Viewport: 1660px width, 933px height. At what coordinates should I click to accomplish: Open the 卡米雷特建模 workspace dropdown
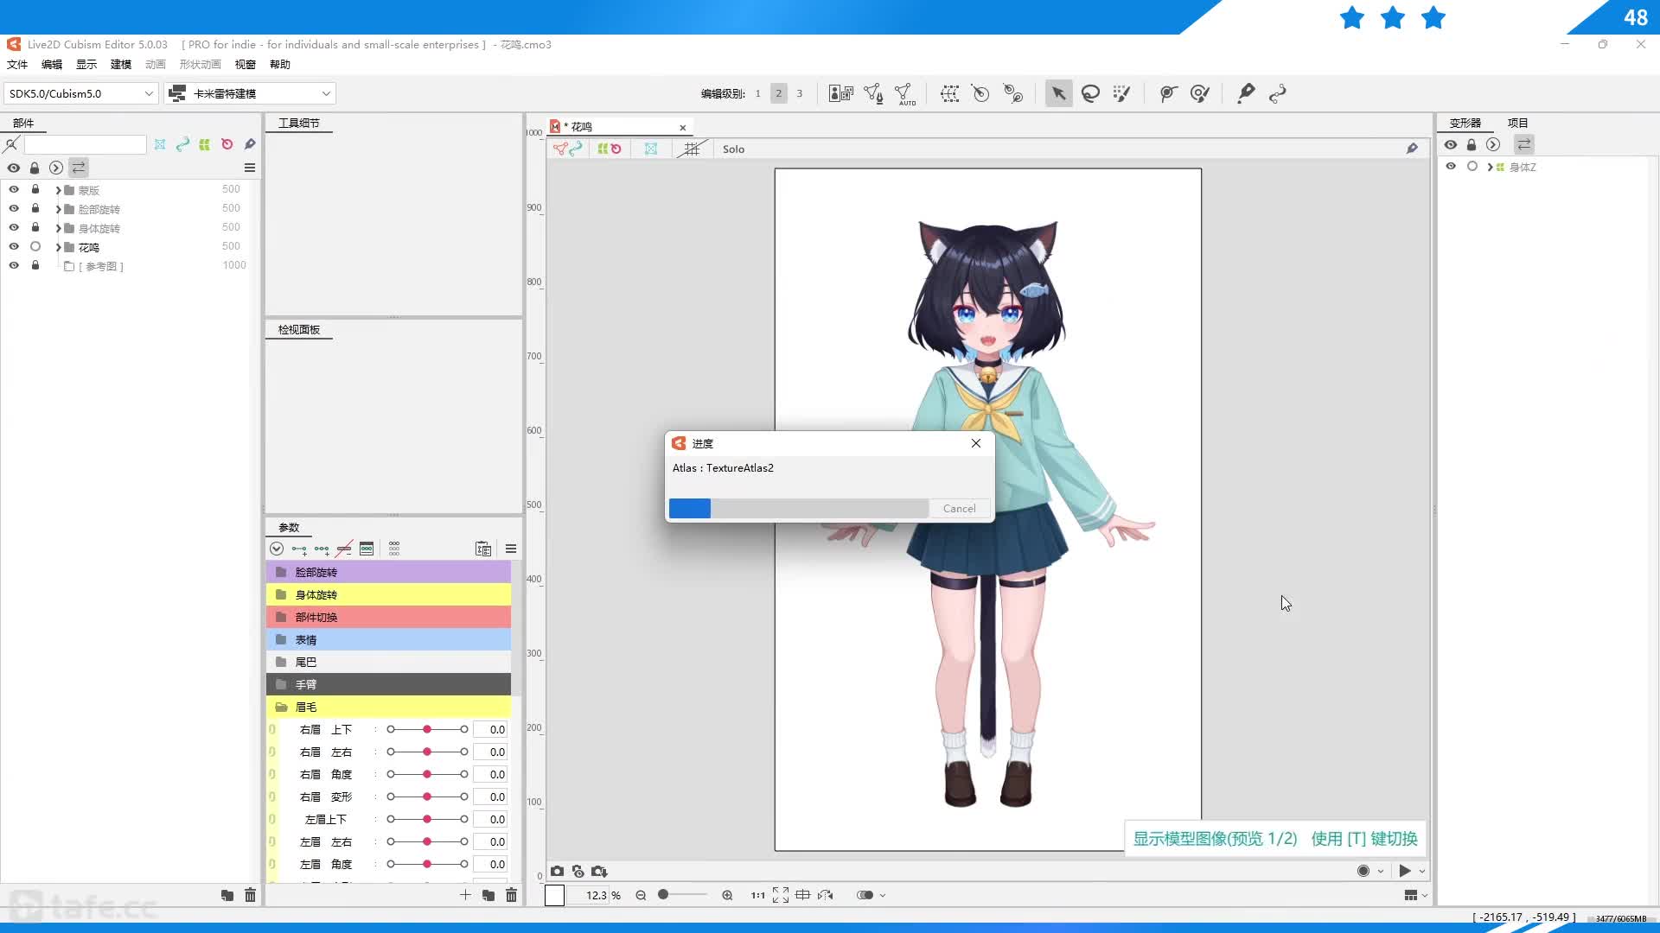click(x=250, y=93)
